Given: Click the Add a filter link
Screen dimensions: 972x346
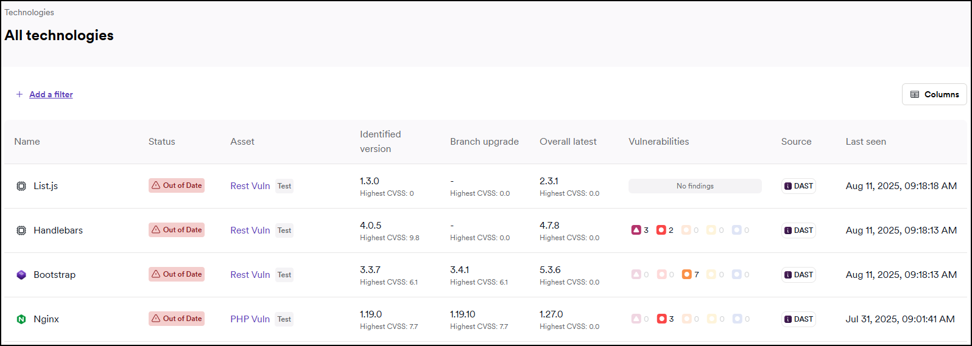Looking at the screenshot, I should pyautogui.click(x=51, y=94).
